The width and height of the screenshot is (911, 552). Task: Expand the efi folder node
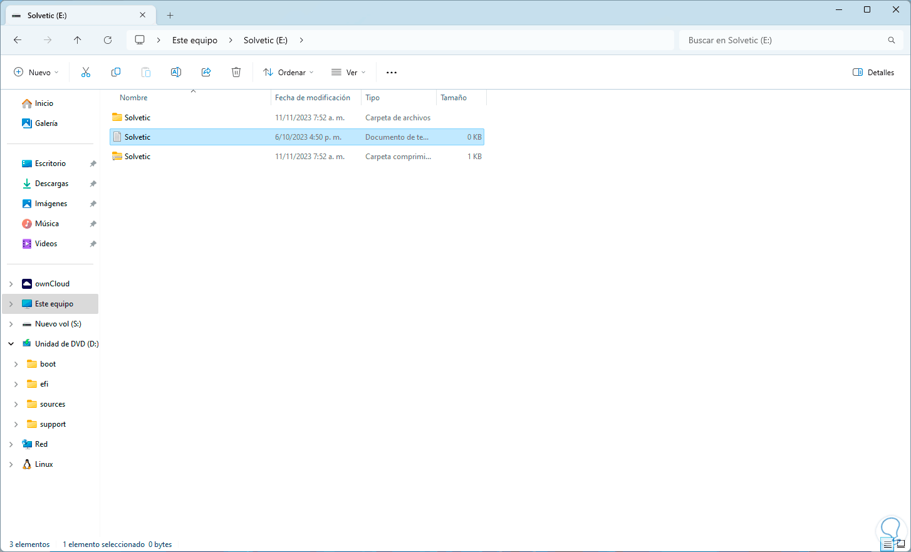pos(16,384)
